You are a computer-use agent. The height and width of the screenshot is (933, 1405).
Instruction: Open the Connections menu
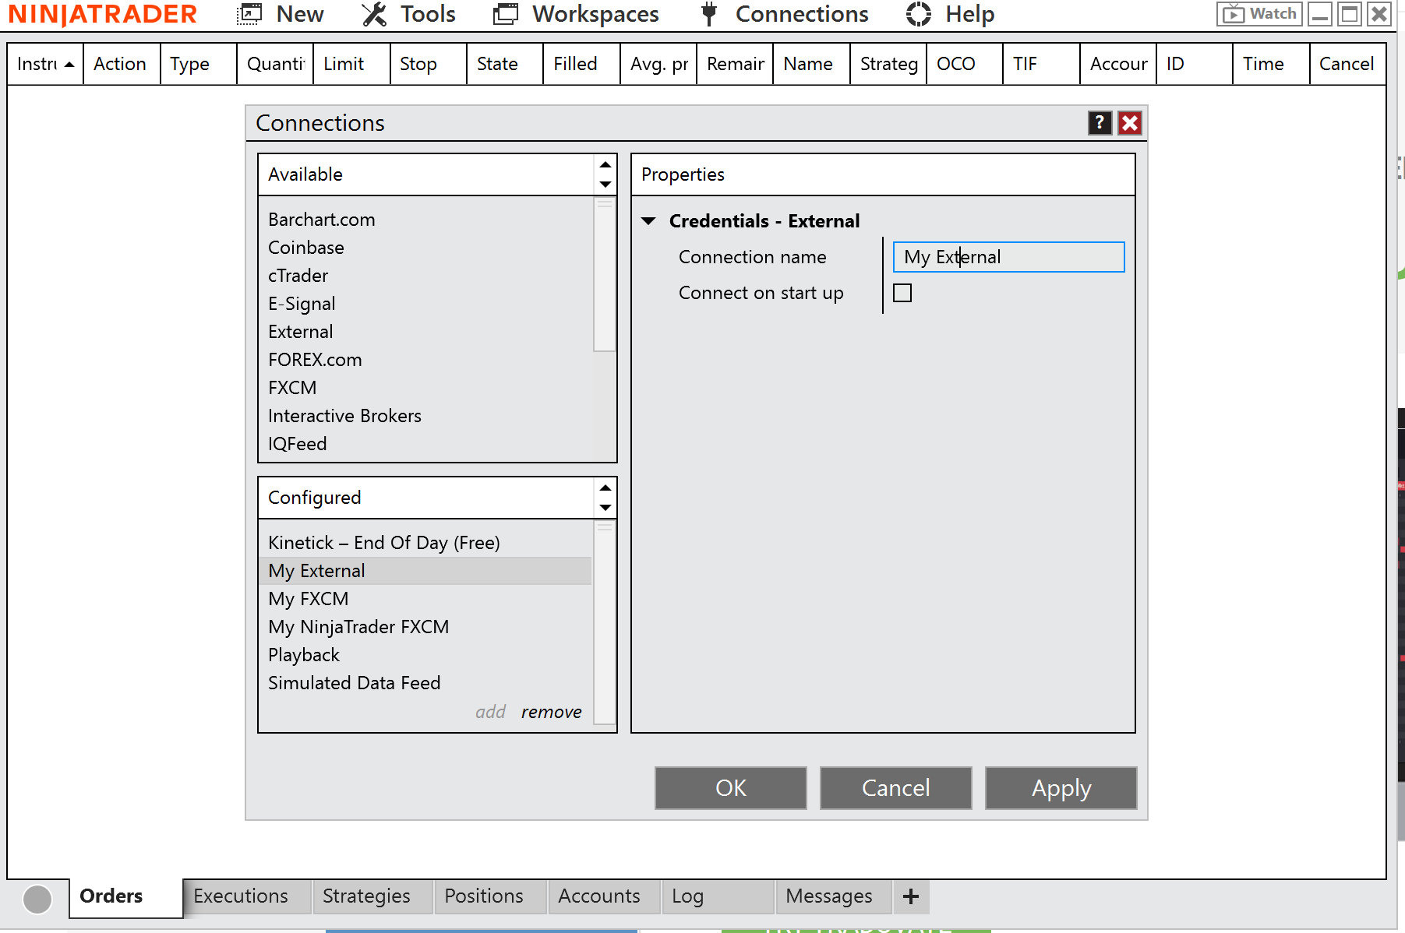785,14
